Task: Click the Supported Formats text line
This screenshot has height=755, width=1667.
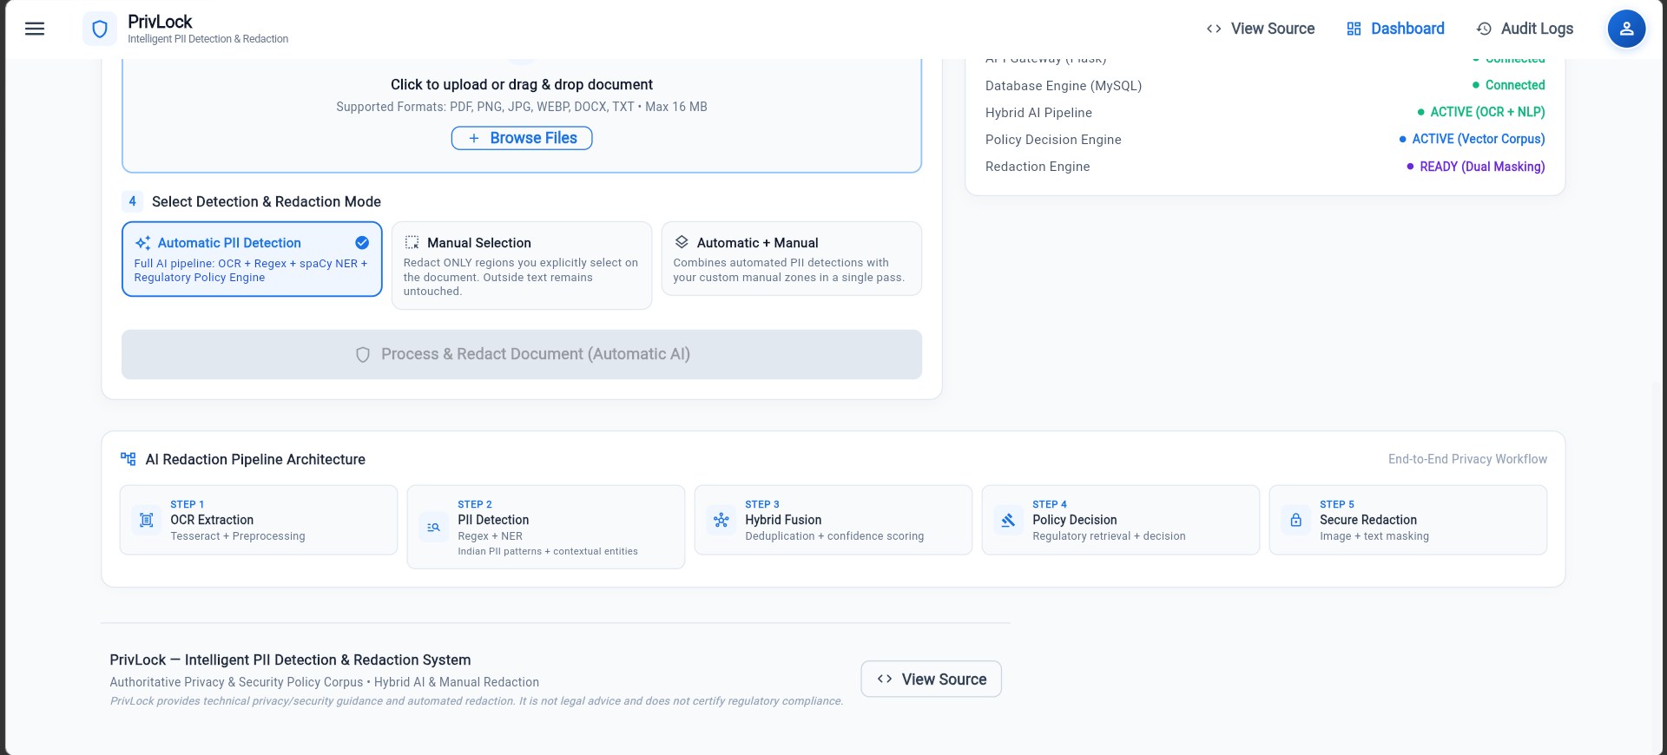Action: (x=522, y=107)
